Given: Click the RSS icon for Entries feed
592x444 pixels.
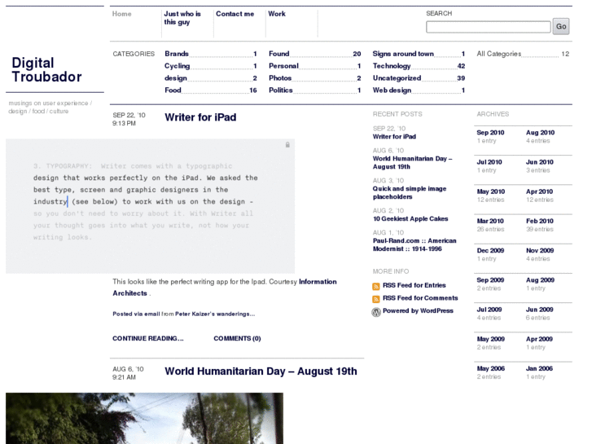Looking at the screenshot, I should click(375, 286).
